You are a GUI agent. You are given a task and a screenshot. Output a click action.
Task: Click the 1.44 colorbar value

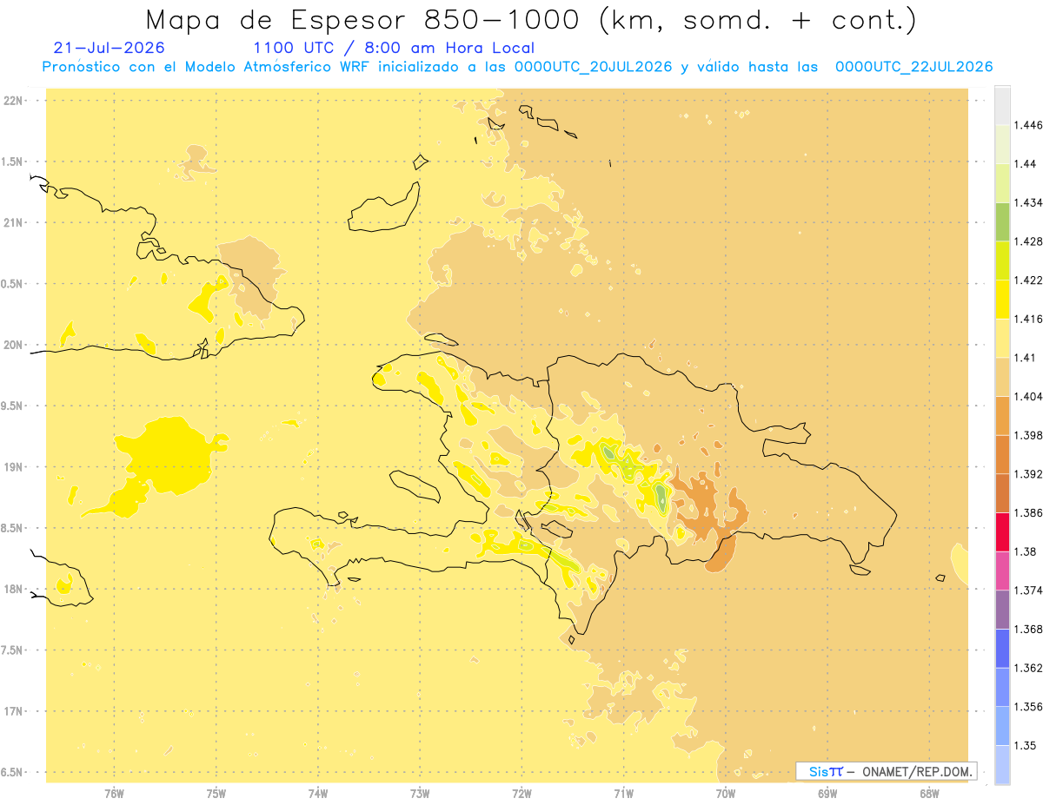[x=1025, y=164]
